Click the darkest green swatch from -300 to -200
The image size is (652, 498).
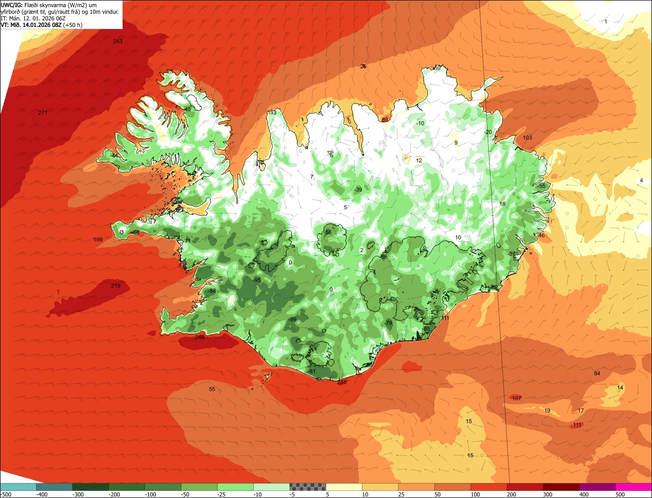90,487
